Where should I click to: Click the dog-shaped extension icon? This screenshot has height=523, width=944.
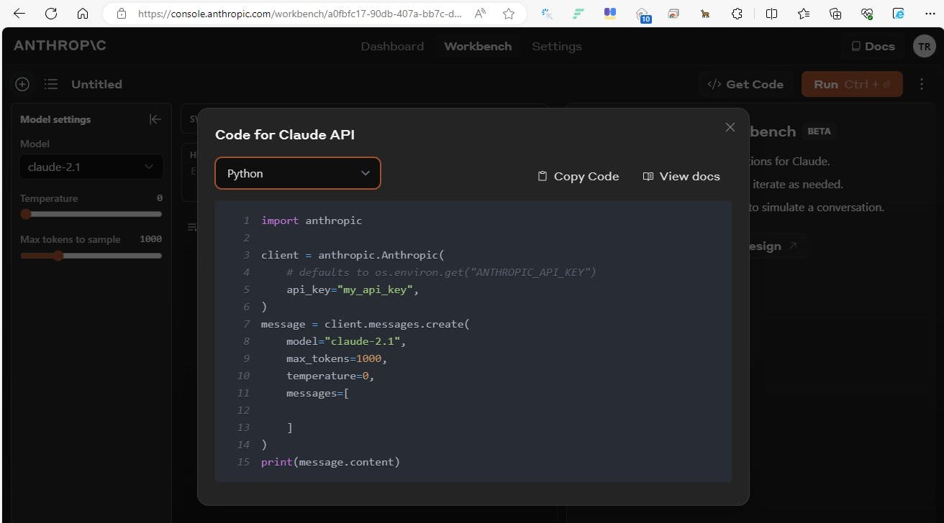click(705, 13)
